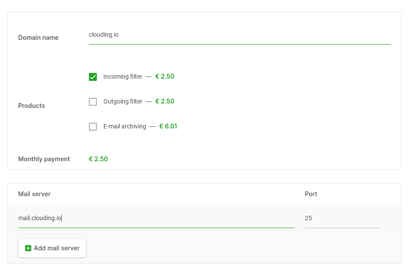Viewport: 410px width, 270px height.
Task: Click the Monthly payment label
Action: (x=44, y=159)
